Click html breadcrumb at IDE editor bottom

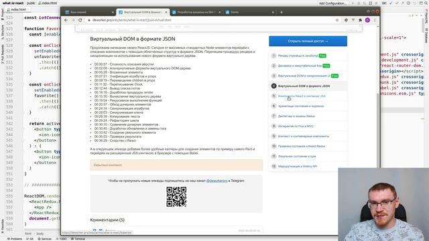28,234
